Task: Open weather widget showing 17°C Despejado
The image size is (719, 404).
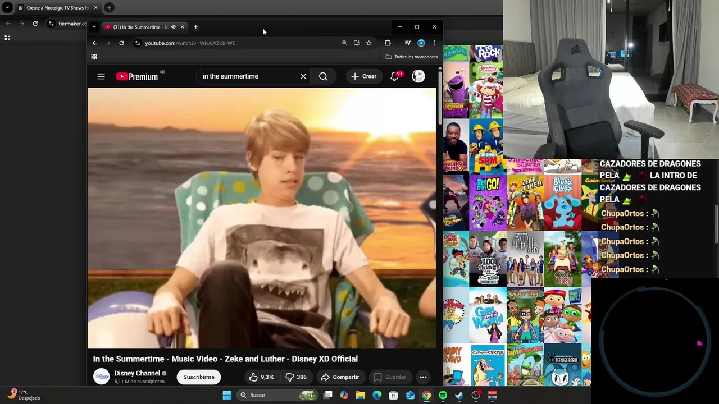Action: [22, 395]
